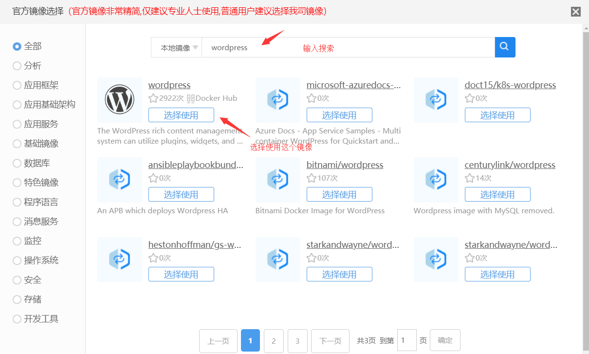Go to page 2 of results
Viewport: 589px width, 354px height.
(x=274, y=341)
